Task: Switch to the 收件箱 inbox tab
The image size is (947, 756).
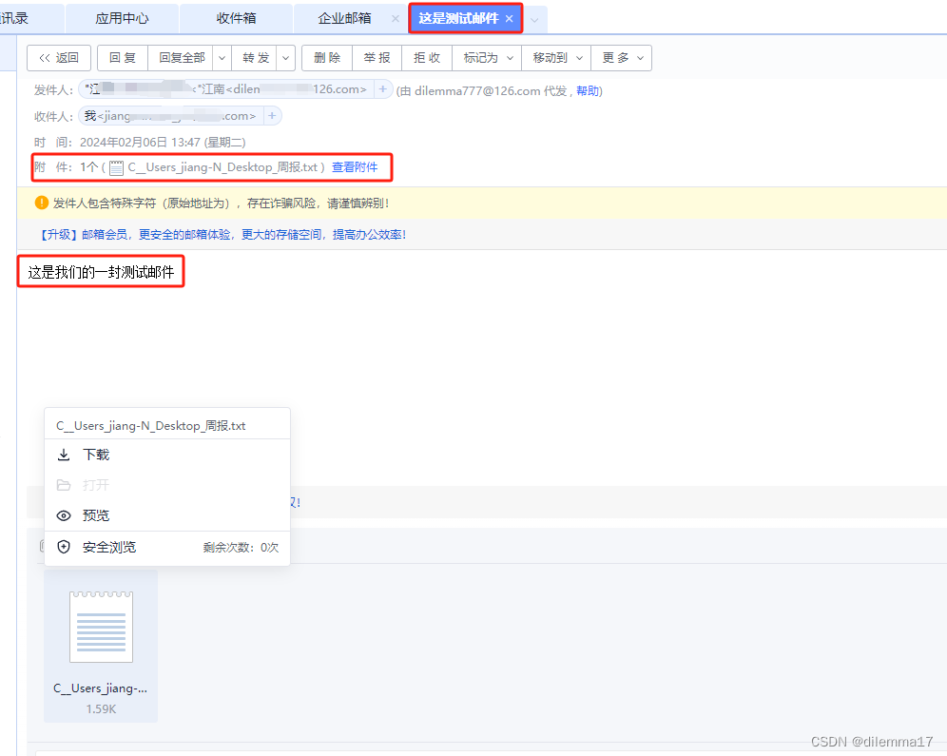Action: click(x=236, y=18)
